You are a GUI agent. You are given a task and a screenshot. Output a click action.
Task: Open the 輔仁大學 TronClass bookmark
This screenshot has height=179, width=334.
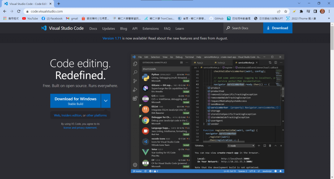click(x=159, y=19)
